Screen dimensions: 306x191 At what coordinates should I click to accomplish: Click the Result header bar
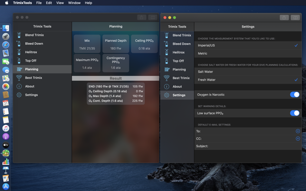[116, 78]
